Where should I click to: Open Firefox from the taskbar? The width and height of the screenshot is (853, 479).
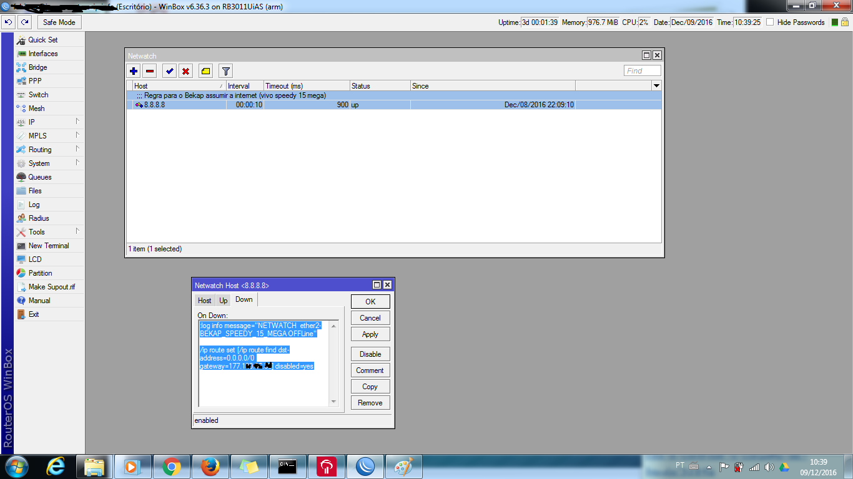(x=210, y=467)
